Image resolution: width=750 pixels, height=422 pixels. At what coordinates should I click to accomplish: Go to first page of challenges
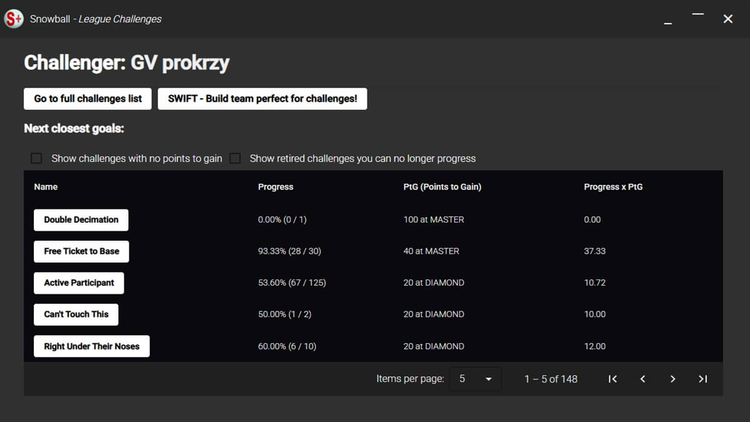click(612, 379)
